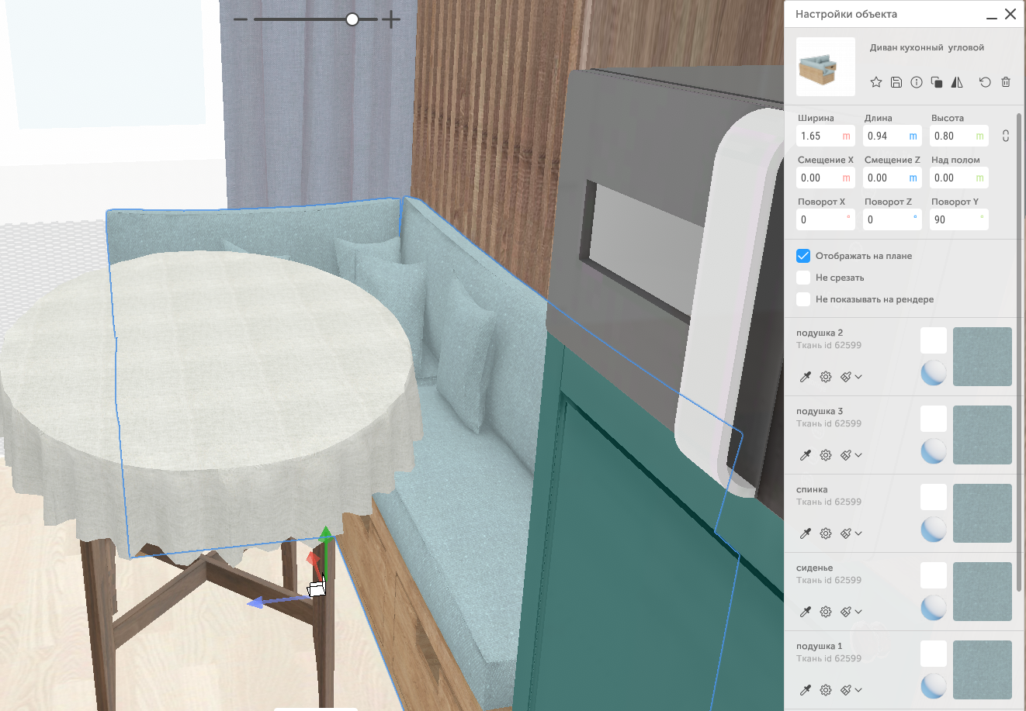The height and width of the screenshot is (711, 1026).
Task: Click the Диван кухонный угловой title
Action: tap(927, 47)
